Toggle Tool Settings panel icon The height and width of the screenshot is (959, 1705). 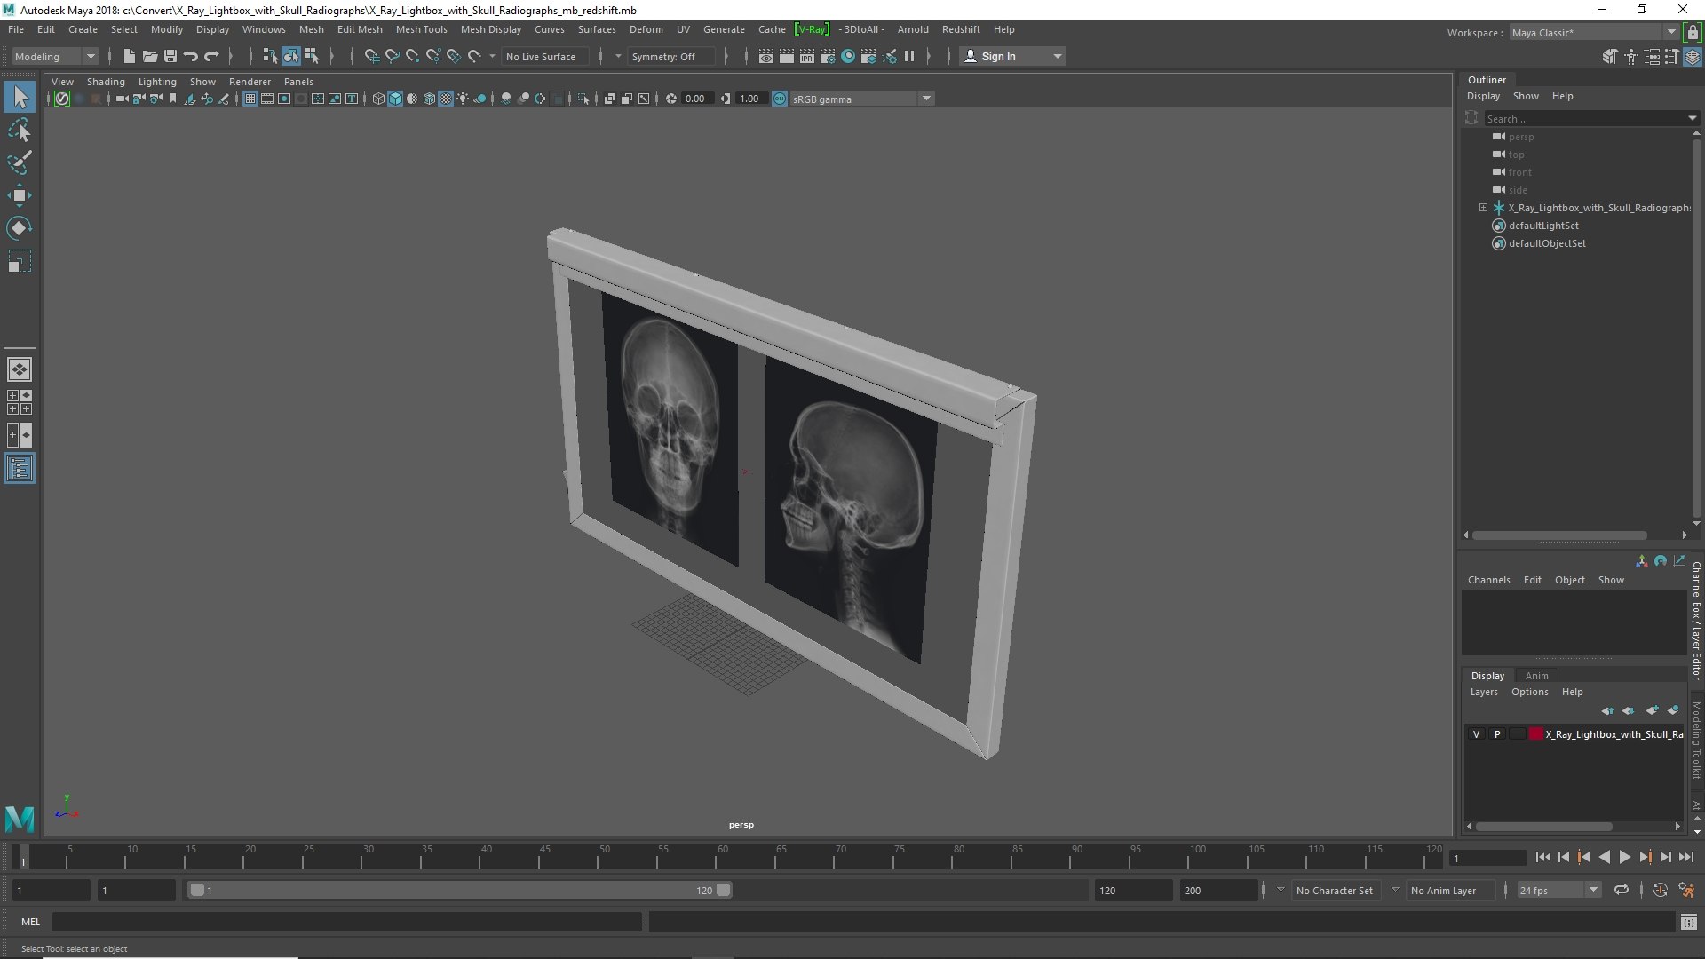click(x=1672, y=57)
